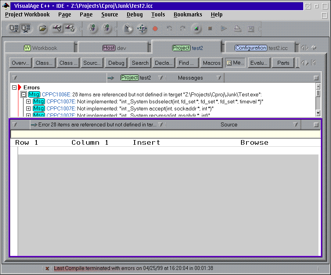The image size is (331, 275).
Task: Open the Debug page tab
Action: (x=116, y=63)
